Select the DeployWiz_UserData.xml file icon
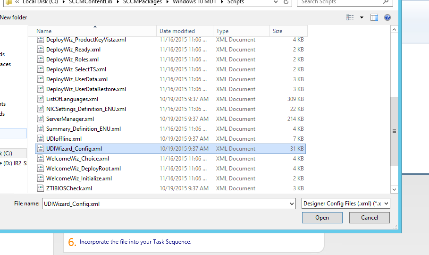The image size is (429, 255). [x=41, y=79]
